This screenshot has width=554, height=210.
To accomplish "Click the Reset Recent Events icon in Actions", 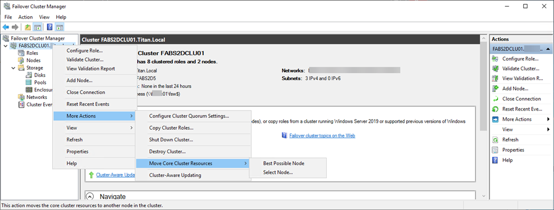I will tap(495, 109).
